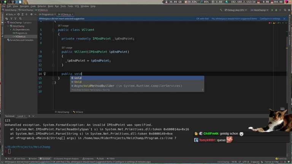
Task: Build solution with the hammer icon
Action: pos(221,10)
